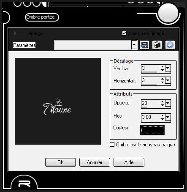187x192 pixels.
Task: Open the Opacité value dropdown arrow
Action: 168,103
